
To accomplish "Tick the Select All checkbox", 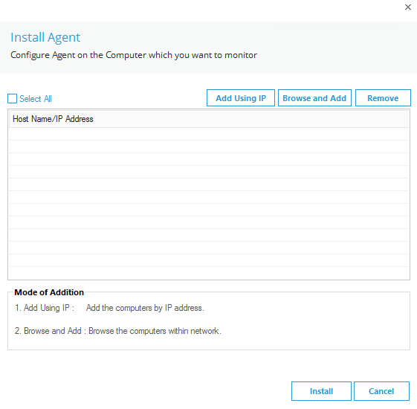I will 12,98.
